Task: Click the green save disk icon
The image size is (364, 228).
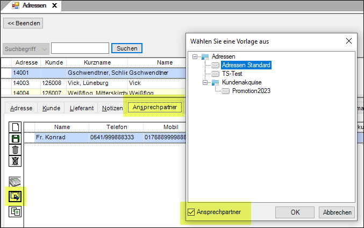Action: click(x=16, y=138)
